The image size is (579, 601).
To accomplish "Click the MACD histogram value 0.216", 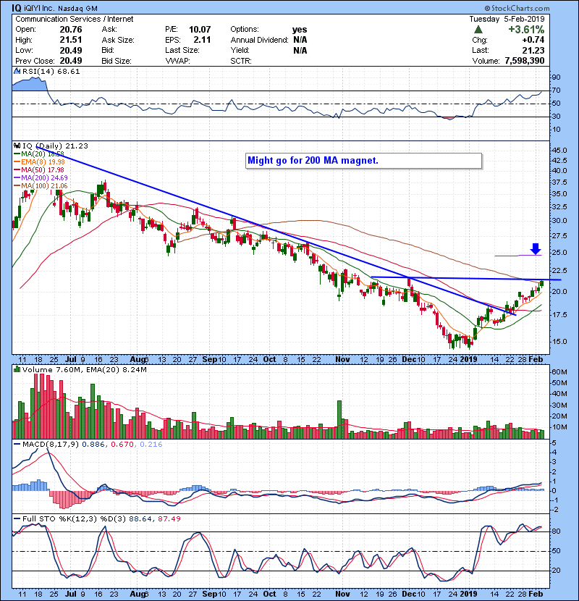I will (x=151, y=445).
